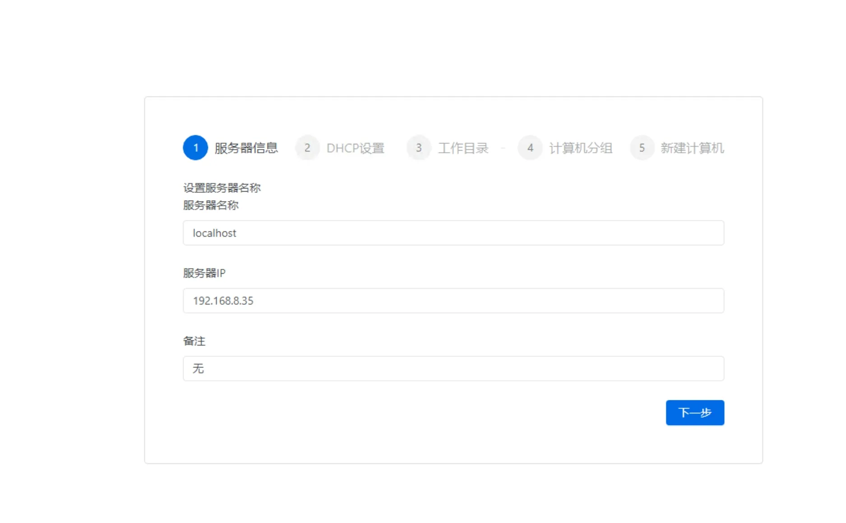This screenshot has height=523, width=846.
Task: Click the step 3 circle for 工作目录
Action: (418, 147)
